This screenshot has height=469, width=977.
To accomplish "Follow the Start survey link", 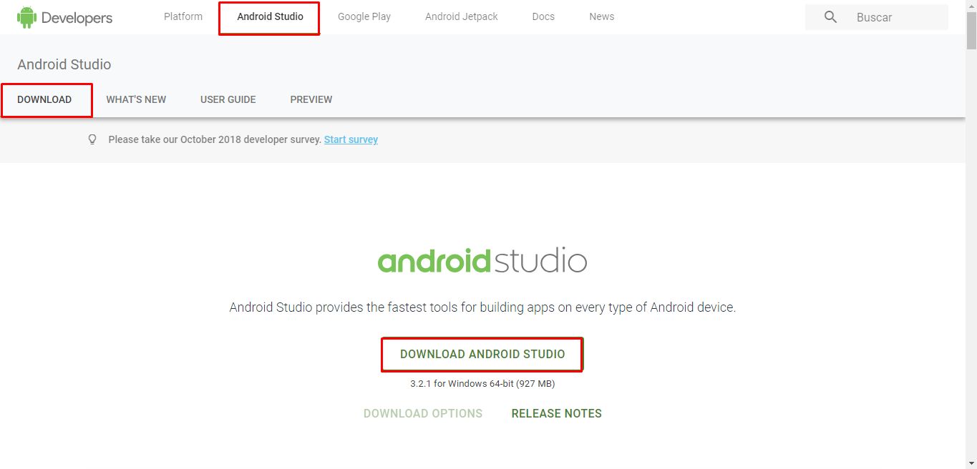I will tap(351, 139).
